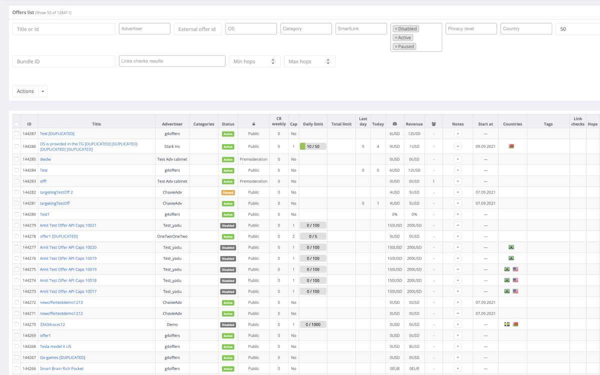Add a note to offer 144282

[457, 192]
